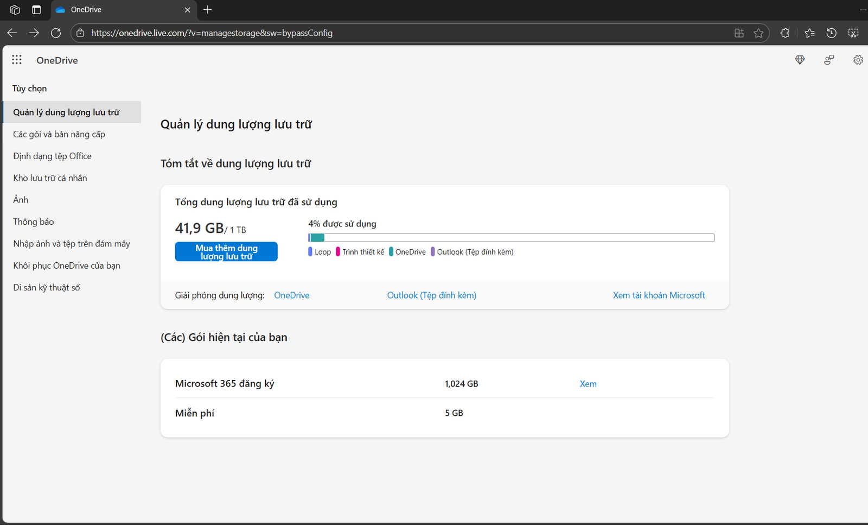Image resolution: width=868 pixels, height=525 pixels.
Task: Select the OneDrive browser tab
Action: point(124,10)
